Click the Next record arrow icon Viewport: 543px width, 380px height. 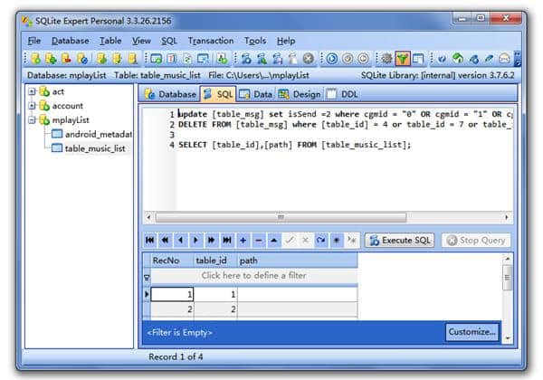[195, 240]
